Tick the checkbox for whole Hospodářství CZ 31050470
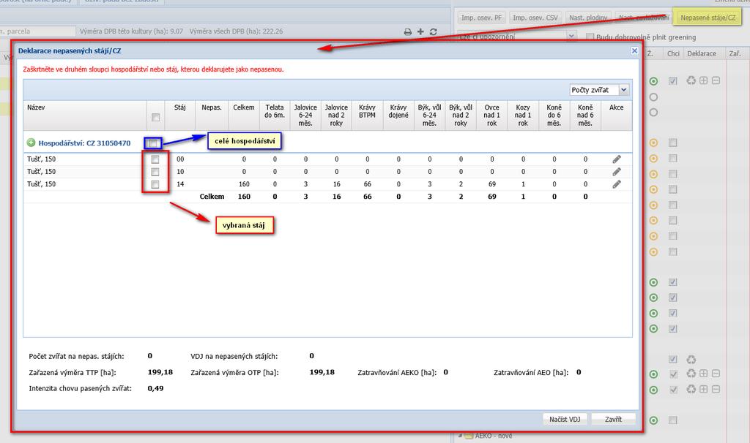The height and width of the screenshot is (443, 750). pos(152,143)
